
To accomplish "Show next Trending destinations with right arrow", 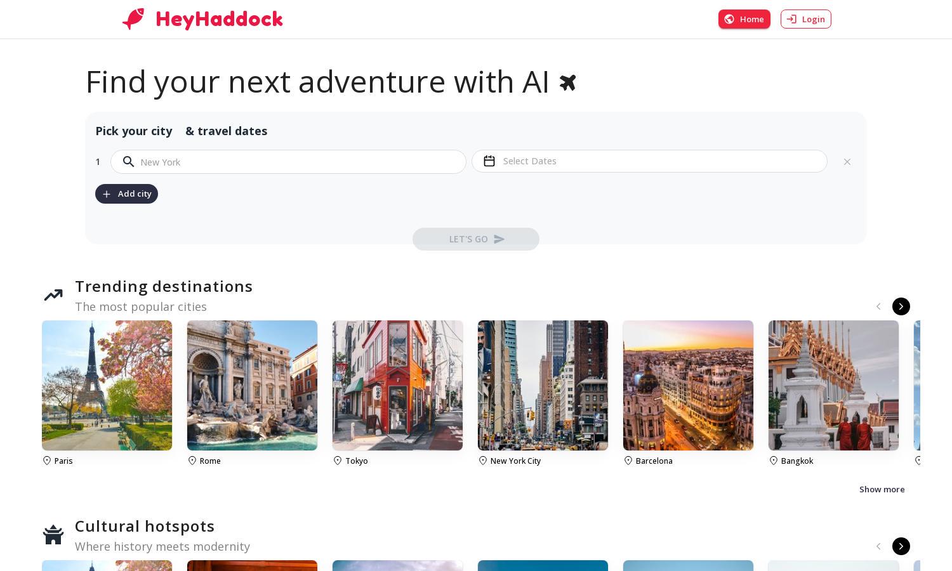I will [901, 306].
